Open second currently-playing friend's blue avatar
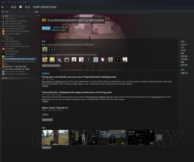 (52, 49)
